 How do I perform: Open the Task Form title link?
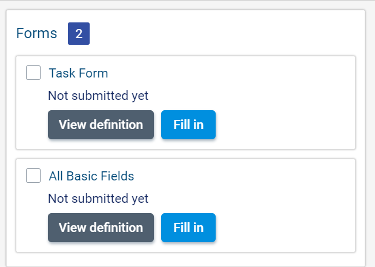point(78,74)
